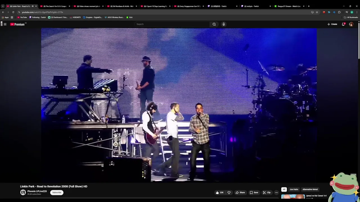Screen dimensions: 360x202
Task: Switch to The Search For D. B. Cooper tab
Action: click(x=55, y=6)
